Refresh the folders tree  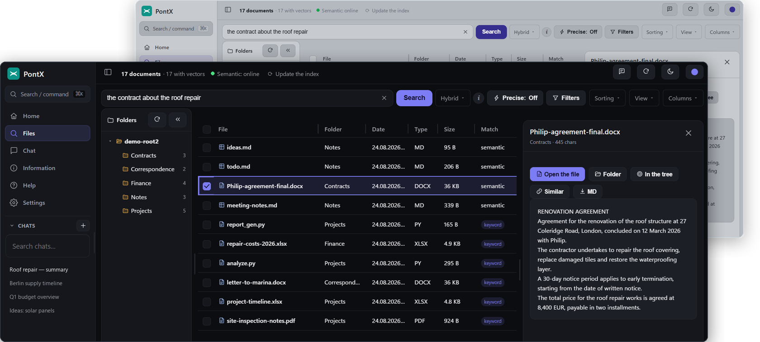click(157, 119)
